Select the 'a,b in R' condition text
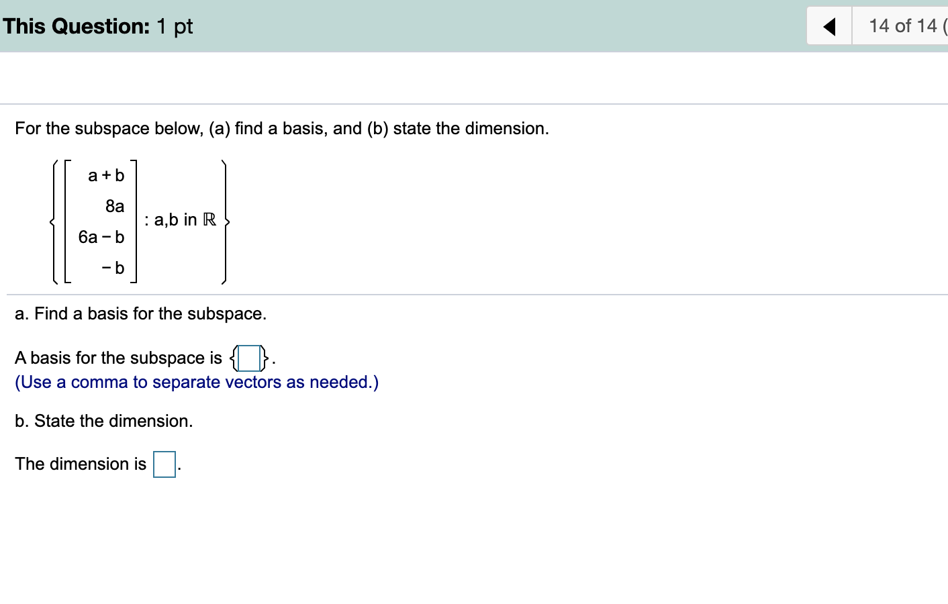Screen dimensions: 948x604 pyautogui.click(x=181, y=219)
